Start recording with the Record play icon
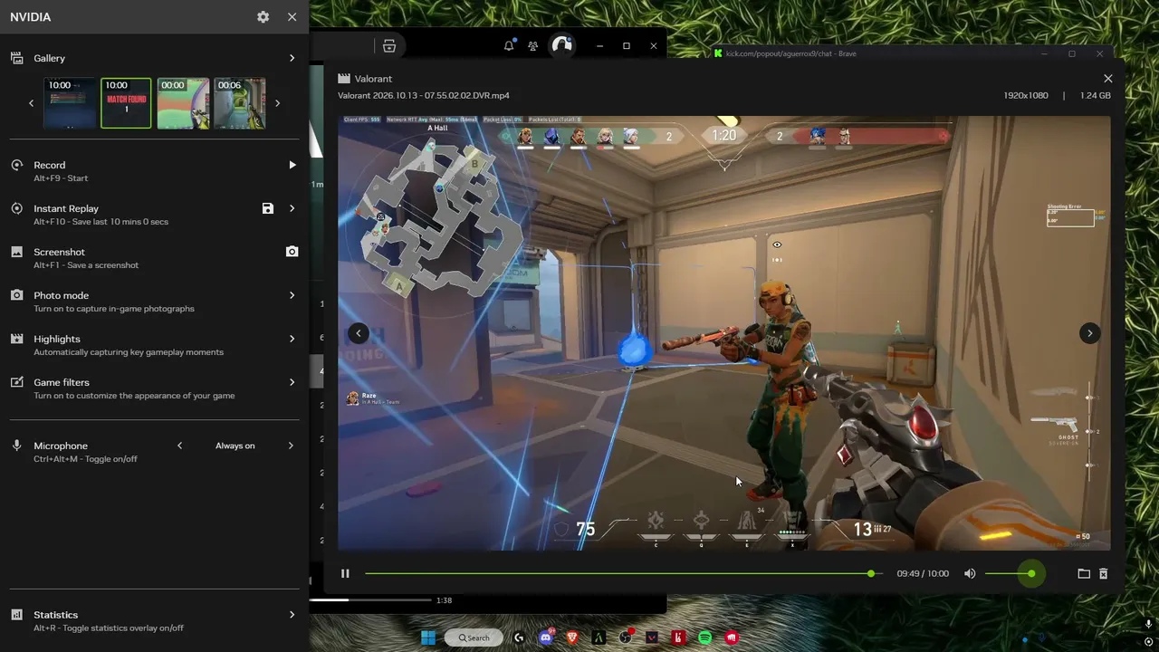 [292, 165]
